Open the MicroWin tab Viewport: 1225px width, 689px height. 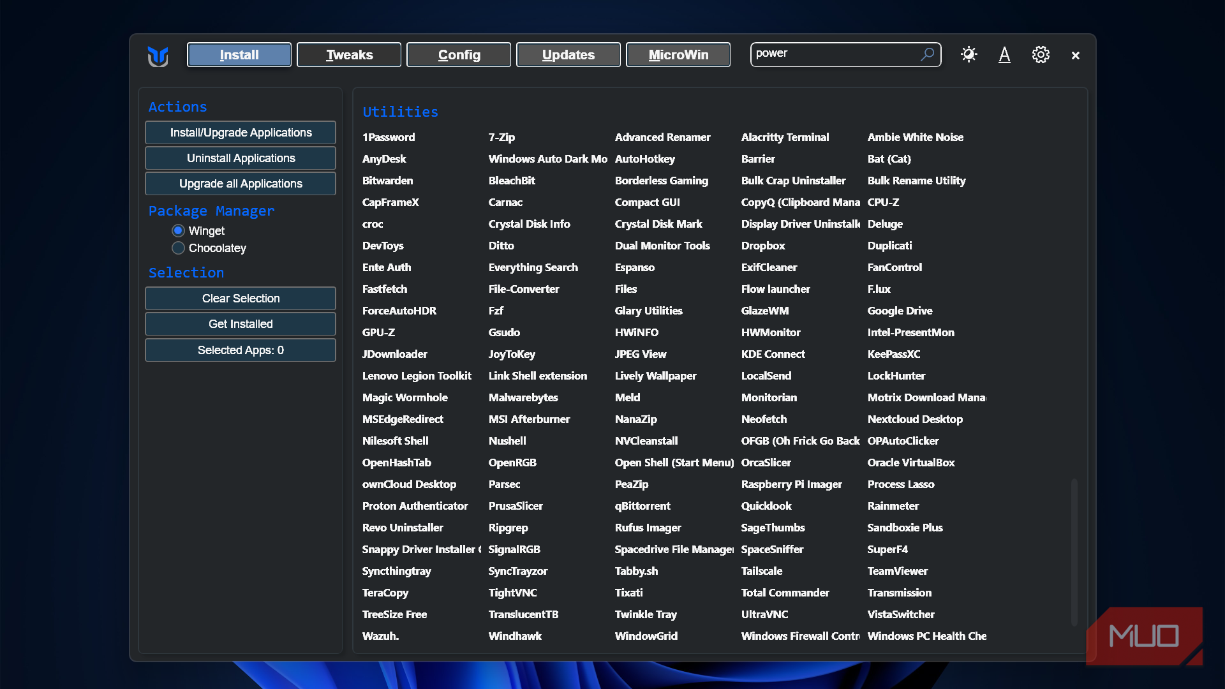click(678, 55)
